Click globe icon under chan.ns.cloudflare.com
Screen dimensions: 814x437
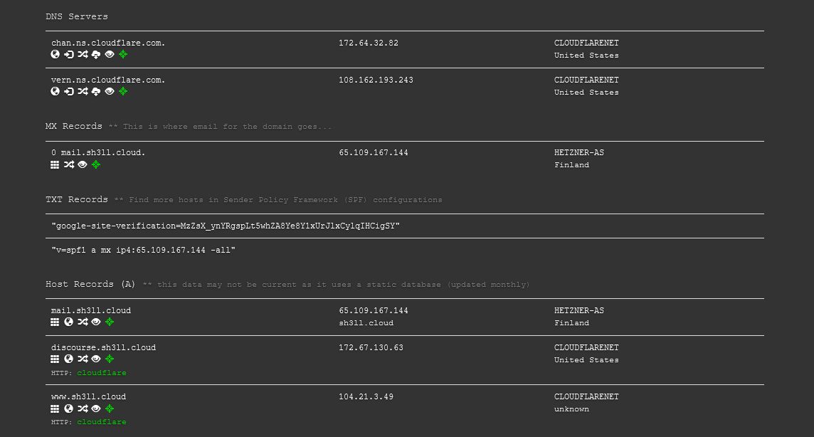point(55,55)
